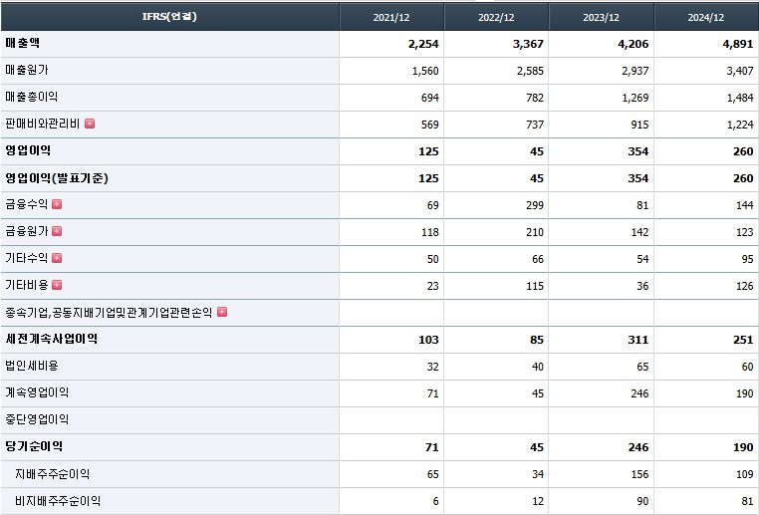Click 비지배주주순이익 value 90
Image resolution: width=759 pixels, height=515 pixels.
642,501
